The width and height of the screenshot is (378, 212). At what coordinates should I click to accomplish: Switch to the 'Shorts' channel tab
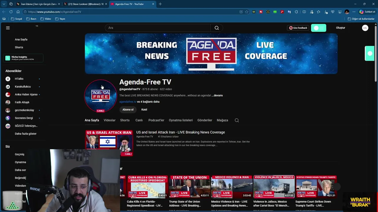(x=125, y=120)
